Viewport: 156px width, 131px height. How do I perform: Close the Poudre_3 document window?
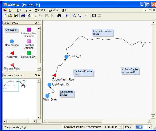154,10
